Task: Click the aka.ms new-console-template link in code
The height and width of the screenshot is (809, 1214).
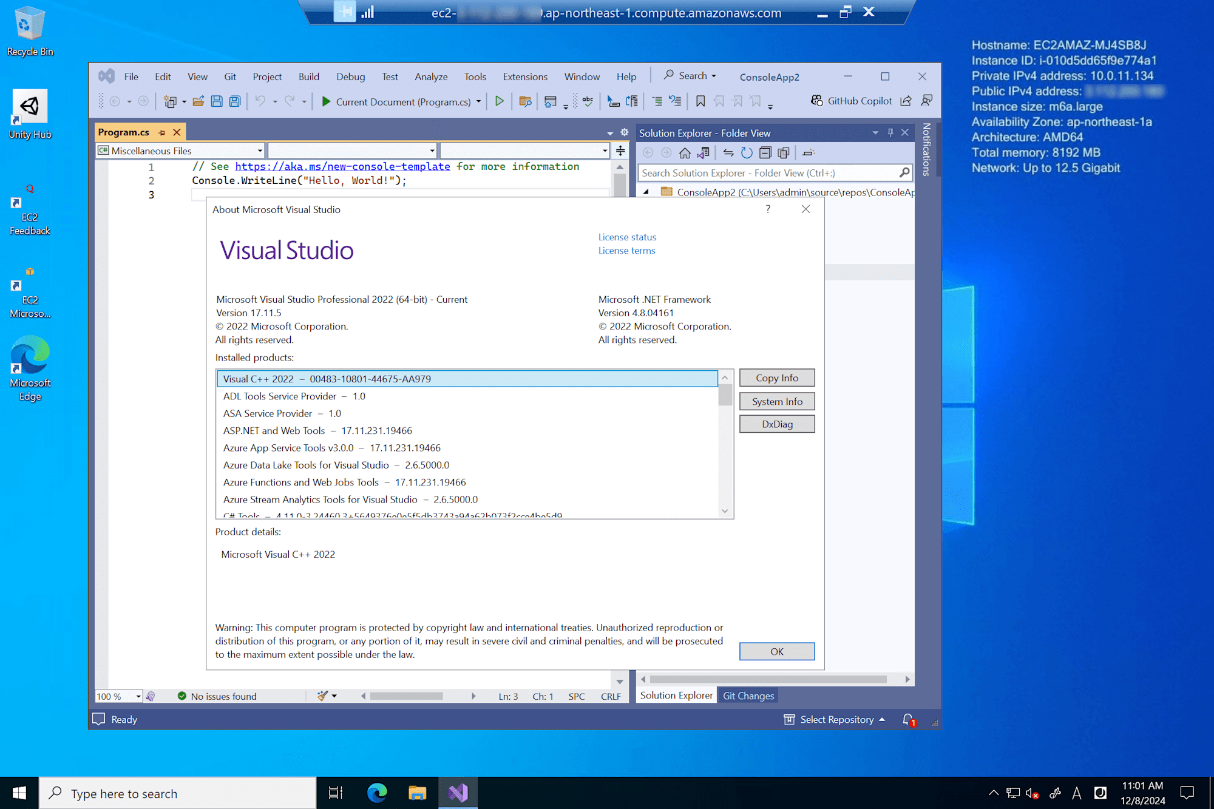Action: [x=342, y=166]
